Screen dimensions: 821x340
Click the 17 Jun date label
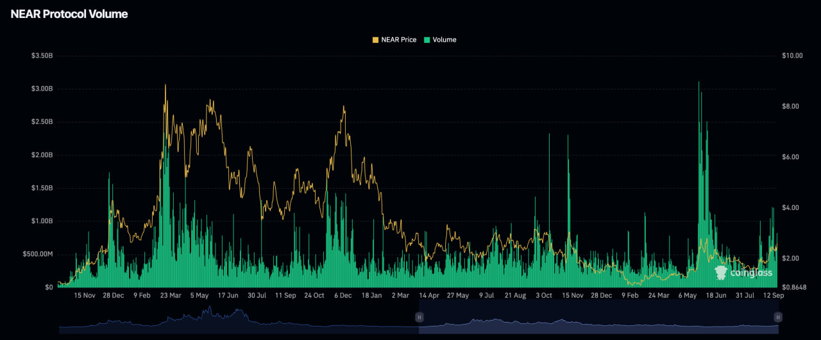[x=228, y=296]
